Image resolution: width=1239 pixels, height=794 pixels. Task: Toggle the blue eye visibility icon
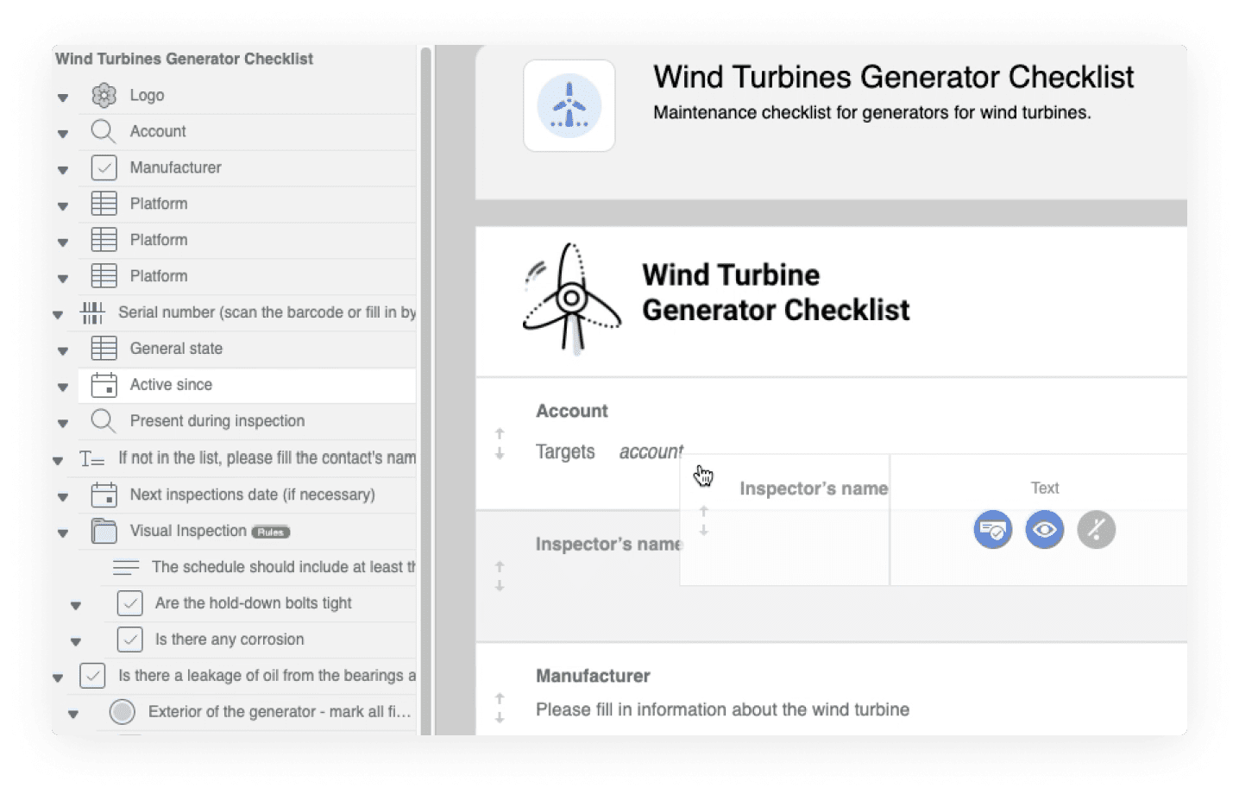1044,530
